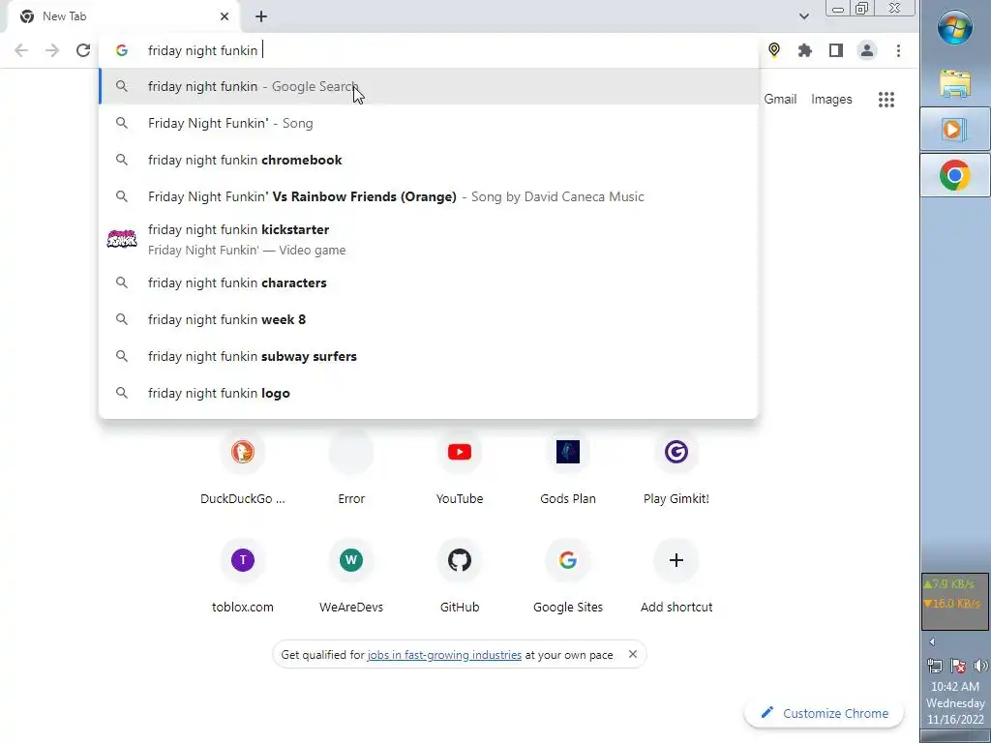This screenshot has height=743, width=991.
Task: Select 'friday night funkin characters' suggestion
Action: (429, 283)
